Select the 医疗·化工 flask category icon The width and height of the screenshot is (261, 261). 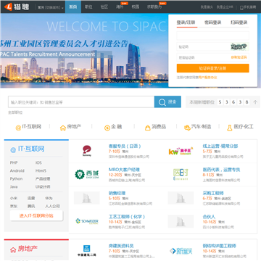229,128
